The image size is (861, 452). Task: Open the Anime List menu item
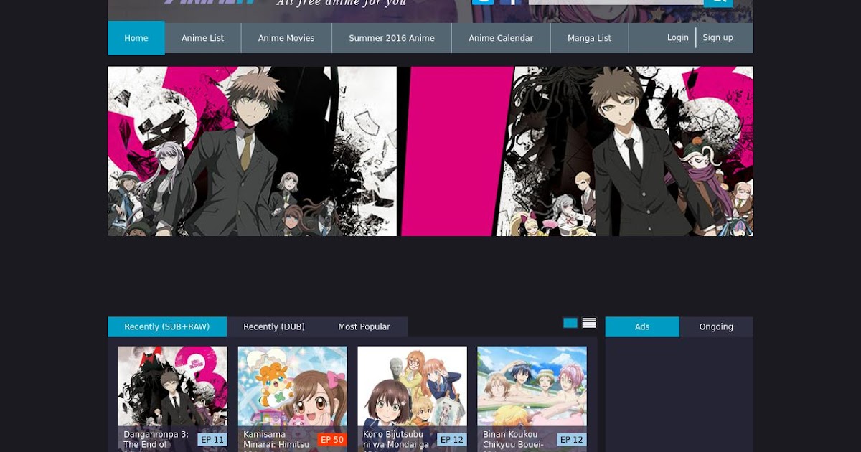click(203, 38)
